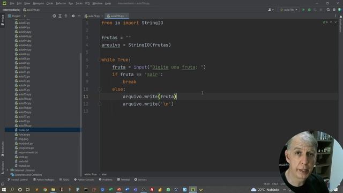This screenshot has width=343, height=193.
Task: Click the 'else' breadcrumb
Action: (104, 174)
